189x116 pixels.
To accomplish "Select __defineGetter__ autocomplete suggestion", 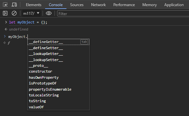I will 58,42.
